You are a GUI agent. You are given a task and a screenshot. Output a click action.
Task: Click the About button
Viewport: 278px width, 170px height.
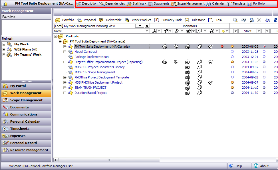click(264, 166)
